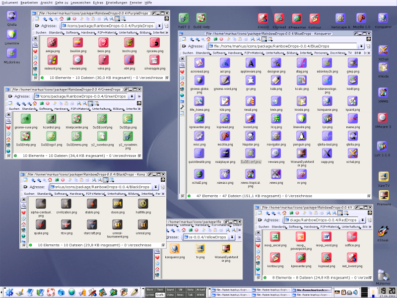Click the Suchen bookmark in RedDrops window
This screenshot has width=397, height=298.
pyautogui.click(x=264, y=227)
